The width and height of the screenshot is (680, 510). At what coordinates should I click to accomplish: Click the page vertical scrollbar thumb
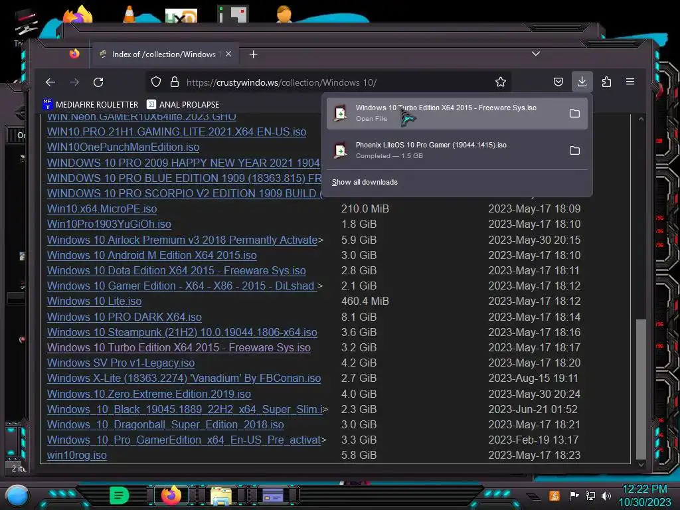click(x=641, y=389)
